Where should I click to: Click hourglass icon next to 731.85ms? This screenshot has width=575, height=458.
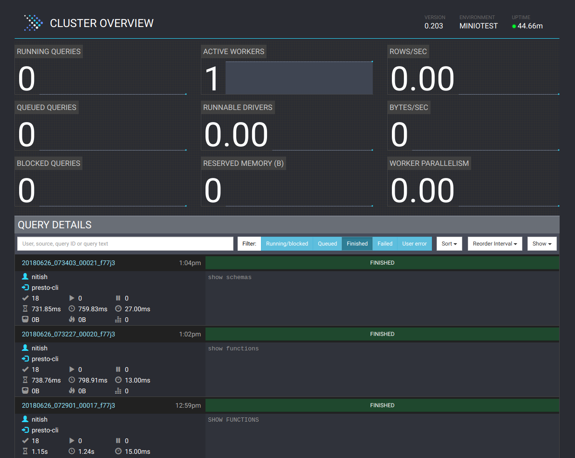point(25,309)
